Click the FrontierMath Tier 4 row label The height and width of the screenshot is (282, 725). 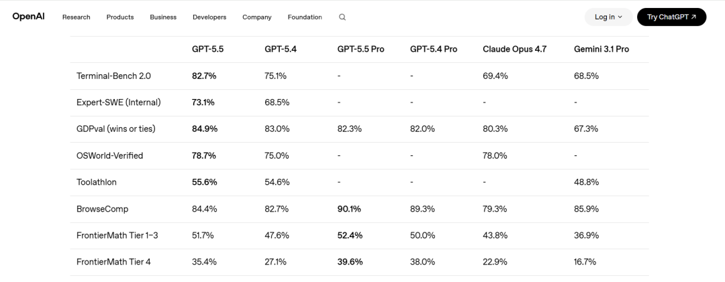(x=114, y=262)
